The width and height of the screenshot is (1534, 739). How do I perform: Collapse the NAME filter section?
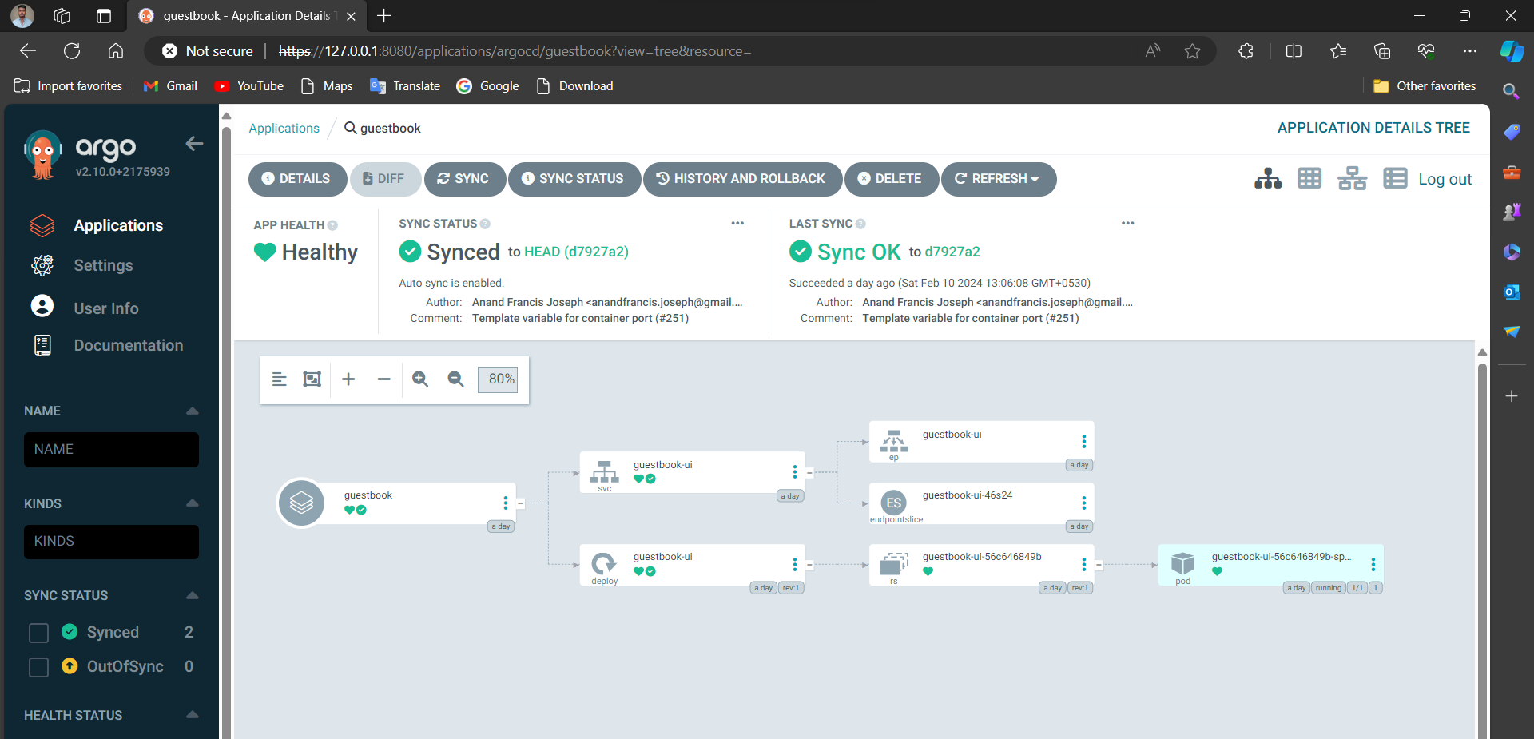192,411
